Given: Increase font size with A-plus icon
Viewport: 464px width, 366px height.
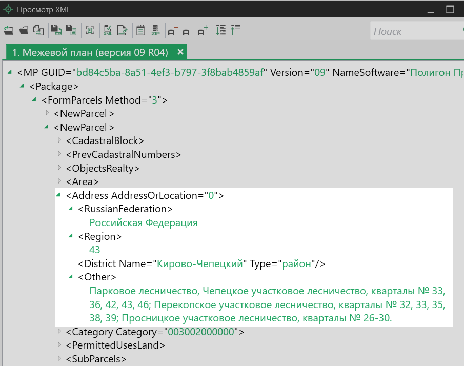Looking at the screenshot, I should [203, 31].
